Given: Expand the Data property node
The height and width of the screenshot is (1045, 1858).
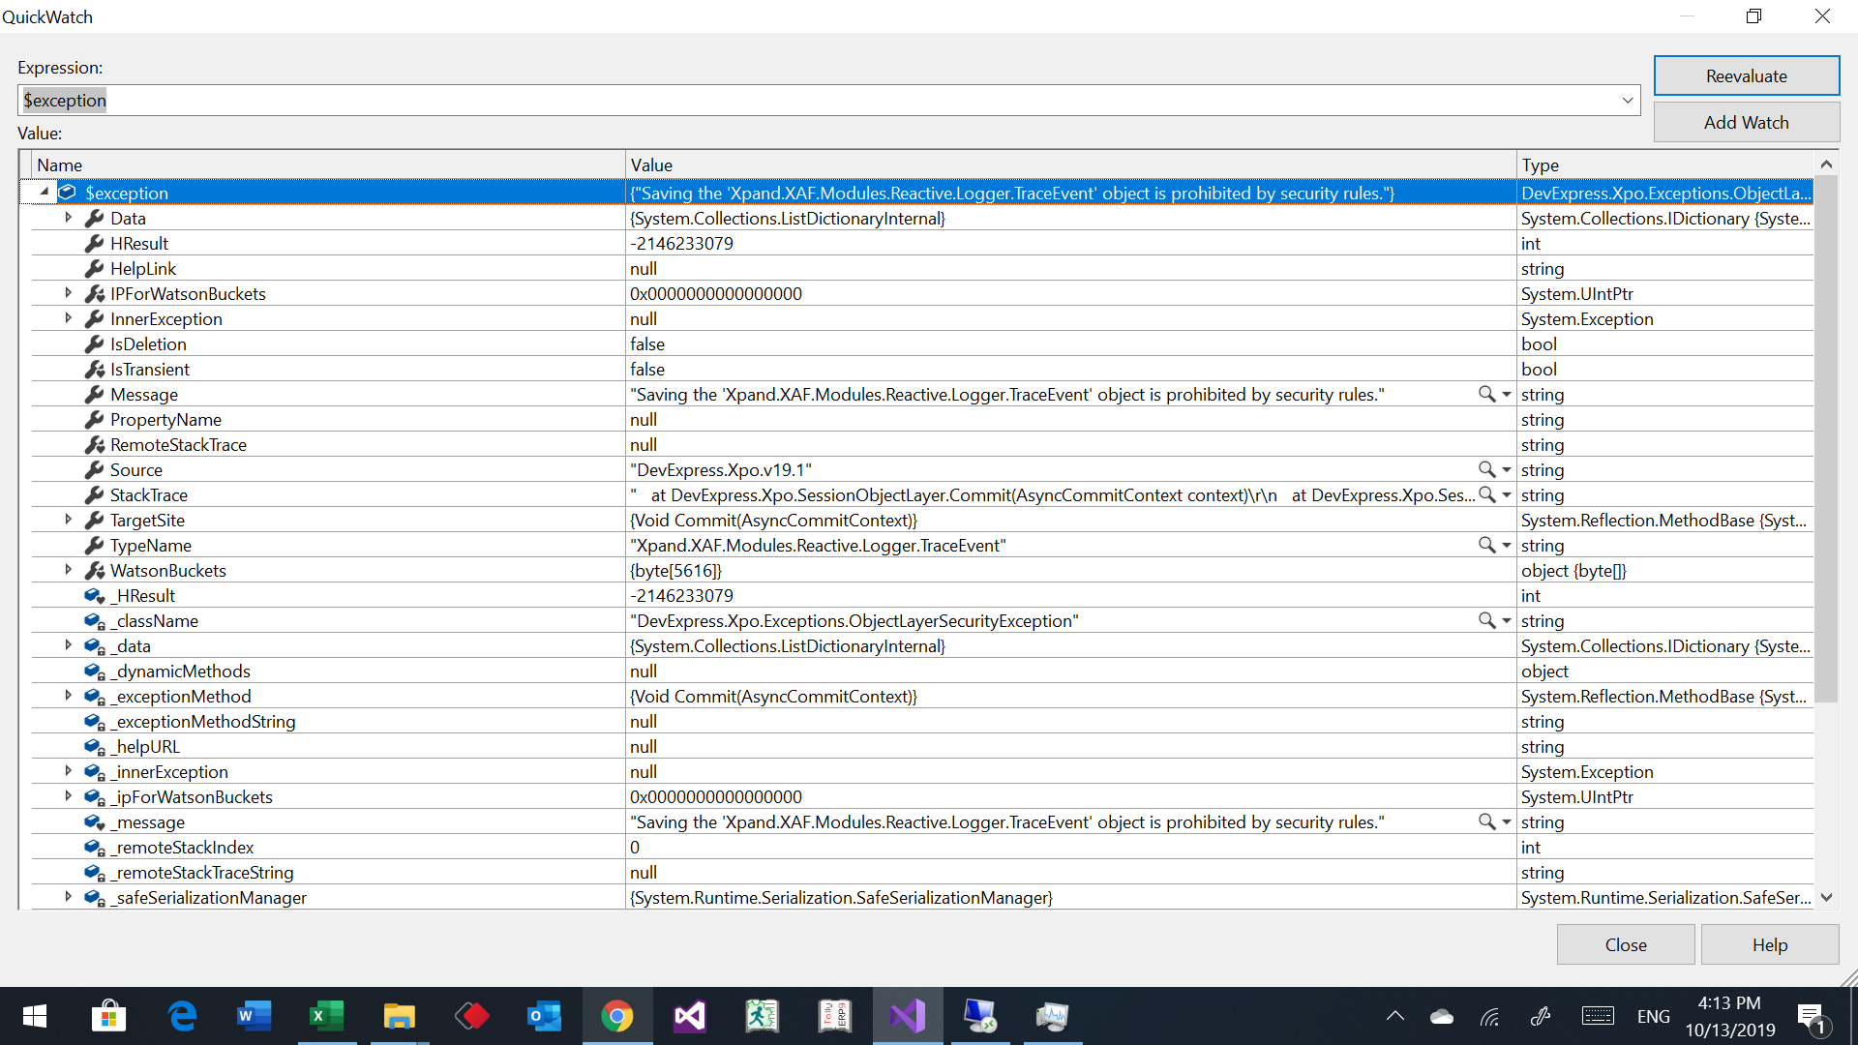Looking at the screenshot, I should [69, 218].
